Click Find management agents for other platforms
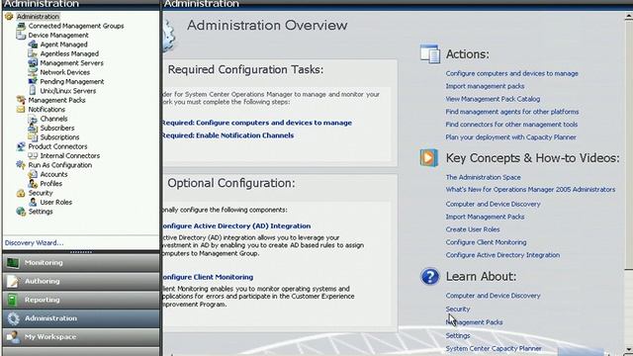 pyautogui.click(x=512, y=112)
